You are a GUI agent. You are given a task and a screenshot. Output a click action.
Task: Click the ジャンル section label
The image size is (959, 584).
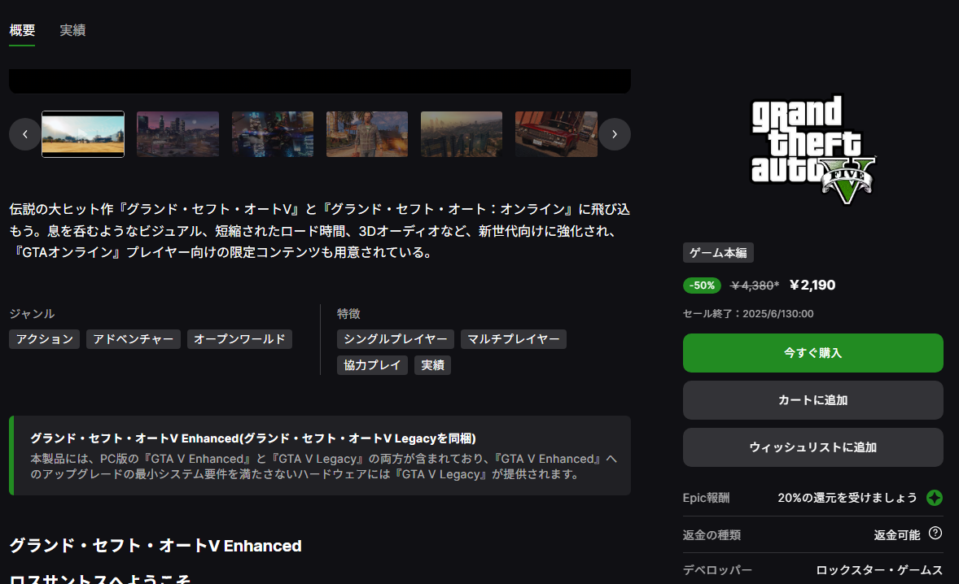pyautogui.click(x=32, y=314)
